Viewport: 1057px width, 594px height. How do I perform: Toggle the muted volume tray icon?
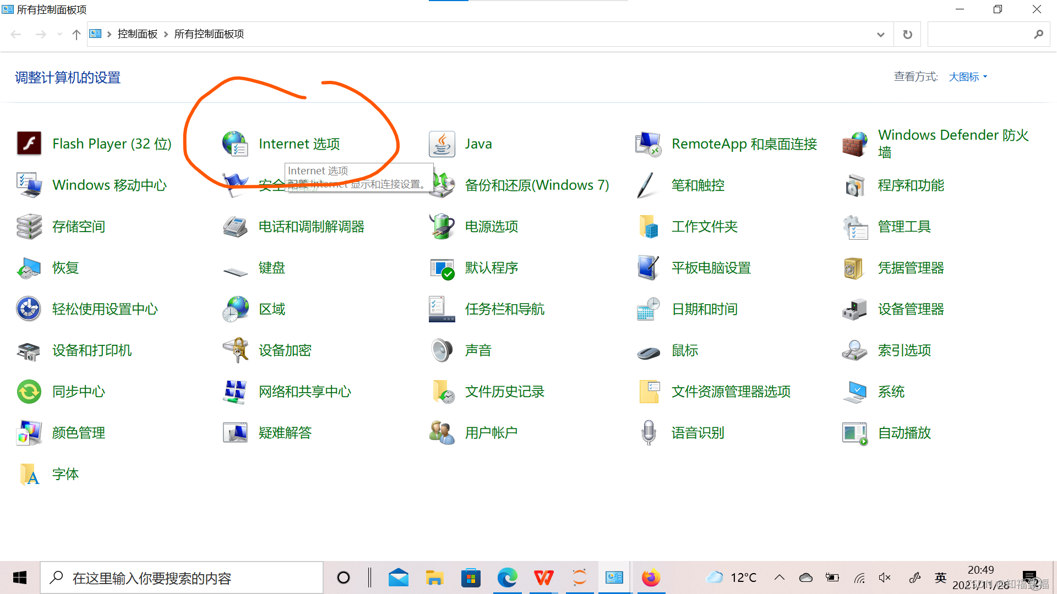(x=885, y=577)
